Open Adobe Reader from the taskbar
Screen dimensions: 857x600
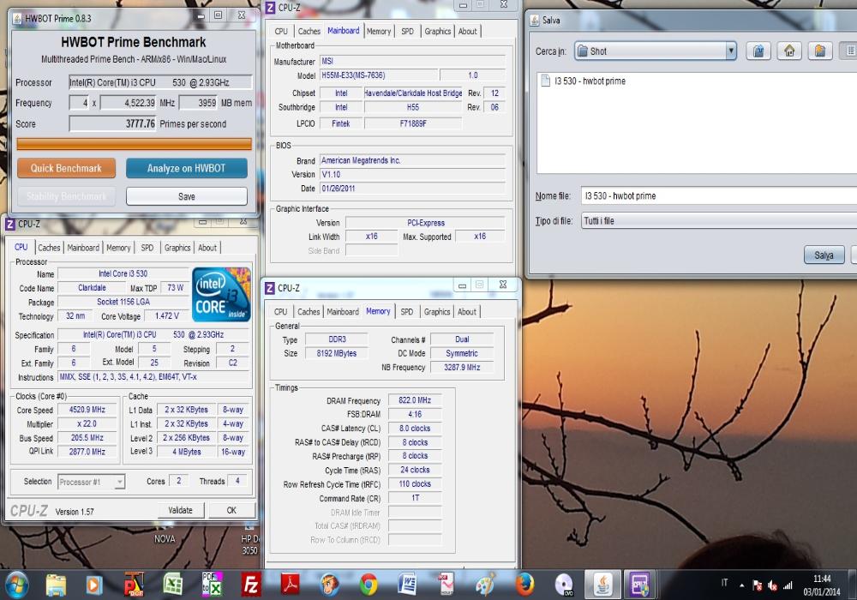291,585
